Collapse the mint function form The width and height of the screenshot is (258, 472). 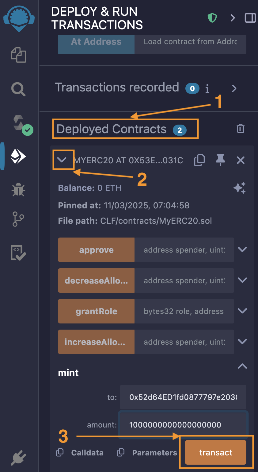[242, 366]
